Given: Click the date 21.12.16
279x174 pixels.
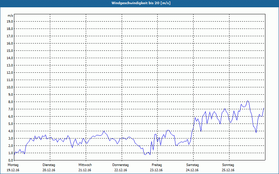Looking at the screenshot, I should (85, 170).
